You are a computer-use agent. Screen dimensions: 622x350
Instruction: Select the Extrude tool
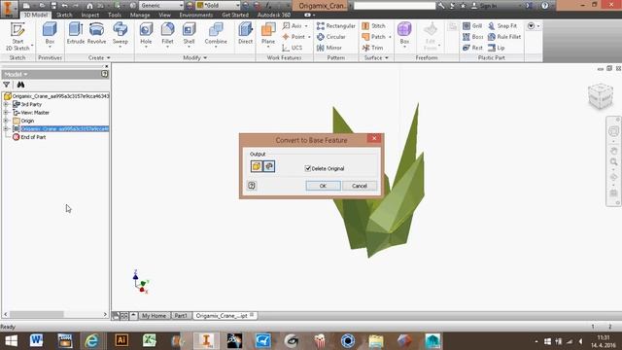[76, 33]
